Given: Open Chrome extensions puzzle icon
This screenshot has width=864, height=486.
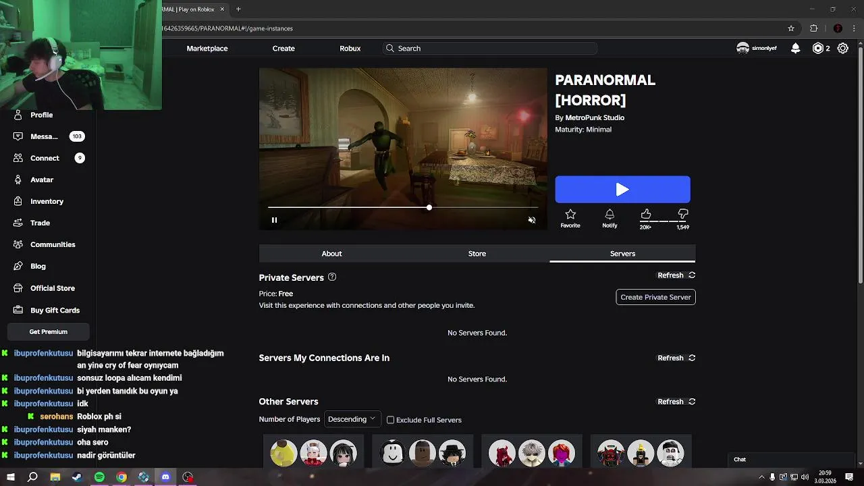Looking at the screenshot, I should point(813,28).
